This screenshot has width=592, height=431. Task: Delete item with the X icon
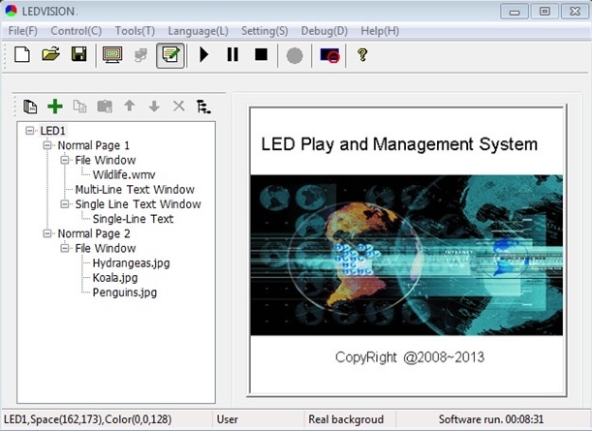[x=179, y=106]
